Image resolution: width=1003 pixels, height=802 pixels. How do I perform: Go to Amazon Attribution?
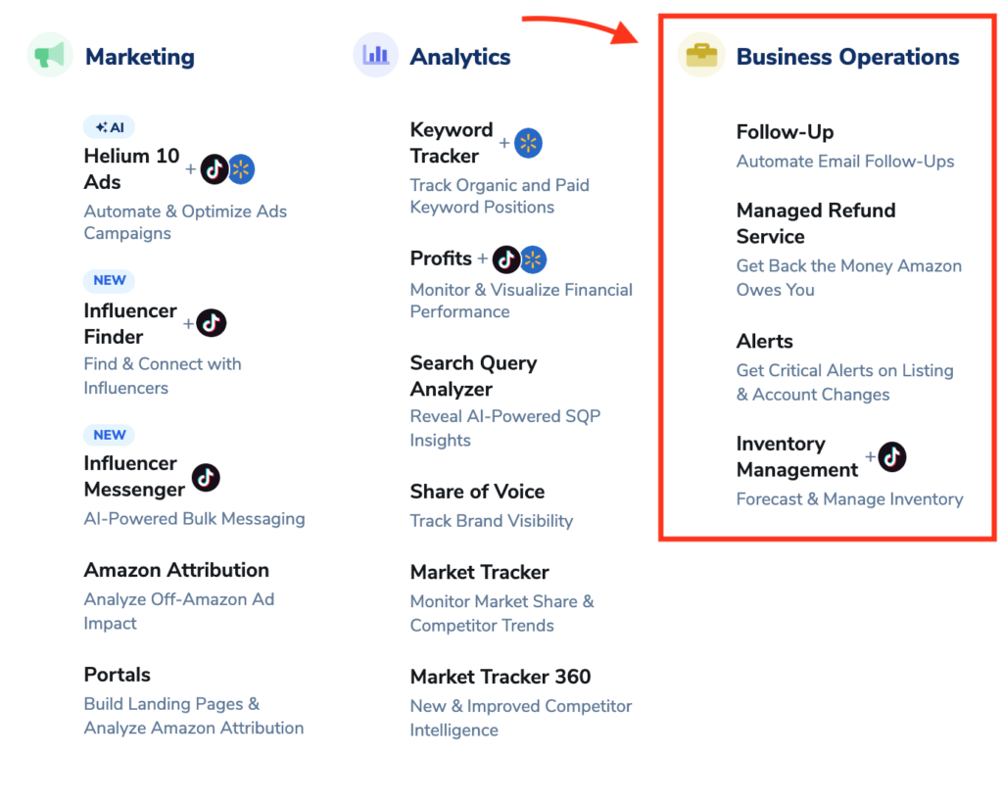[x=176, y=570]
